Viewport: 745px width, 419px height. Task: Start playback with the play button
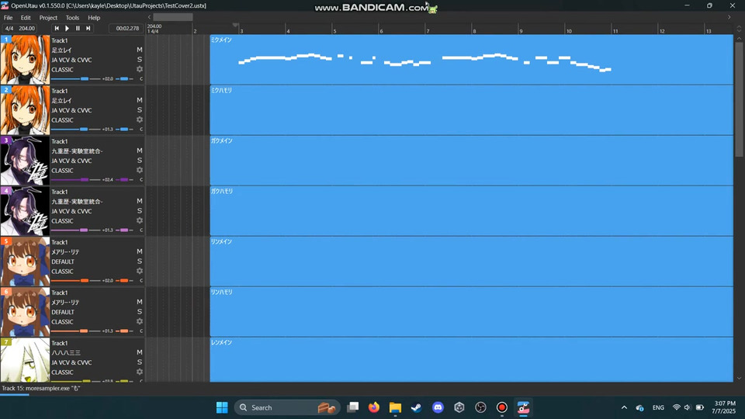(67, 29)
